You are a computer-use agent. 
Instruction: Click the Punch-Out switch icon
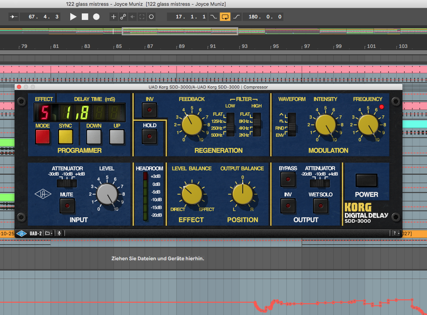point(236,17)
